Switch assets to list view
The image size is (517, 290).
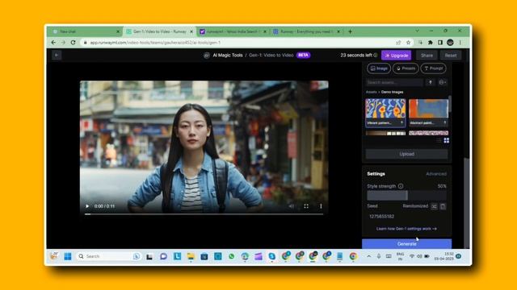439,140
